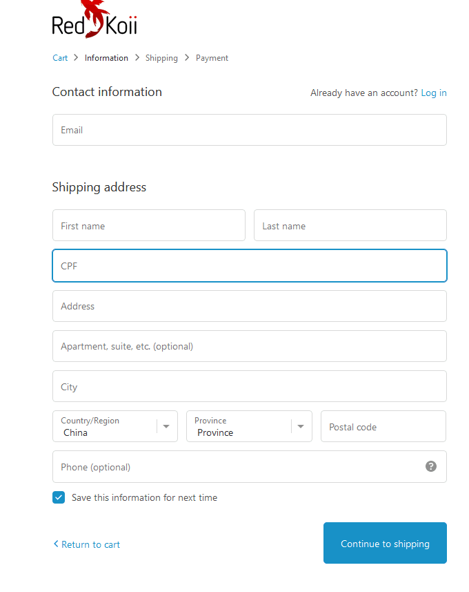Image resolution: width=469 pixels, height=592 pixels.
Task: Click the Address input field
Action: point(249,306)
